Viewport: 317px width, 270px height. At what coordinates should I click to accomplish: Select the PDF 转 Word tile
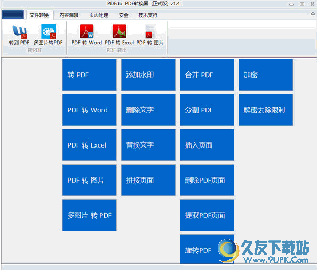pyautogui.click(x=89, y=110)
